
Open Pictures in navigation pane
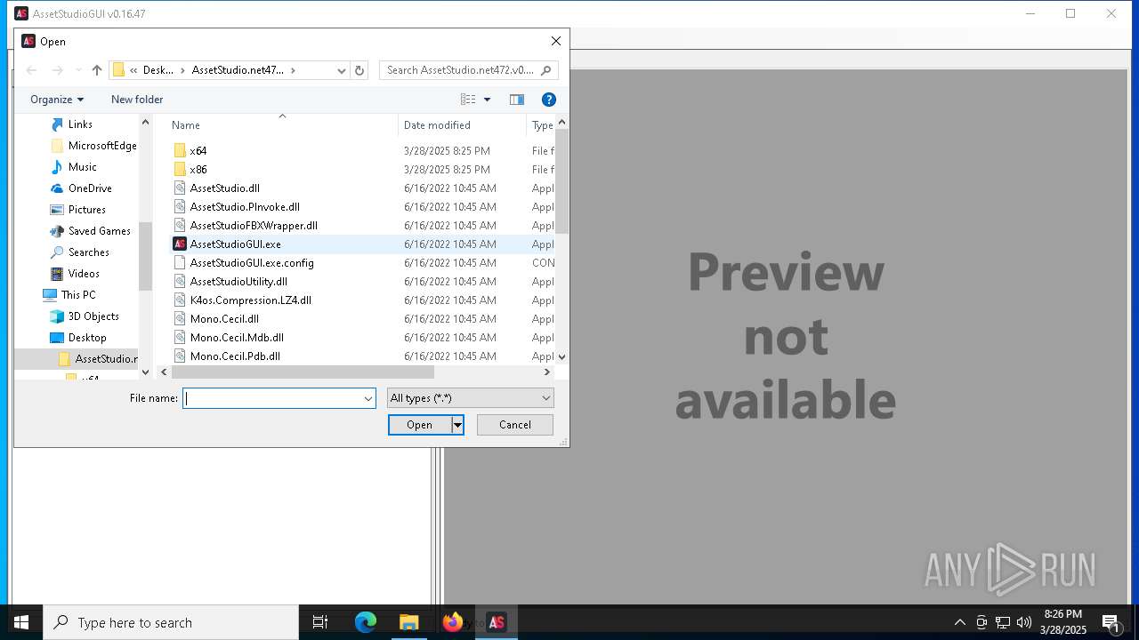point(87,210)
